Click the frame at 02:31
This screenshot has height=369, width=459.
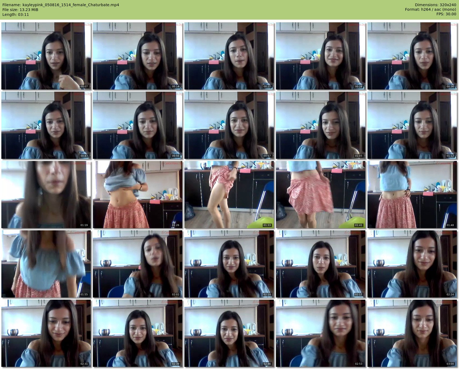pyautogui.click(x=46, y=333)
